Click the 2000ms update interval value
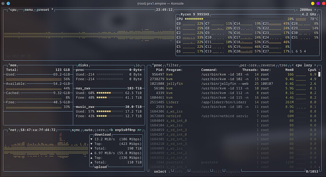The image size is (326, 177). coord(306,10)
